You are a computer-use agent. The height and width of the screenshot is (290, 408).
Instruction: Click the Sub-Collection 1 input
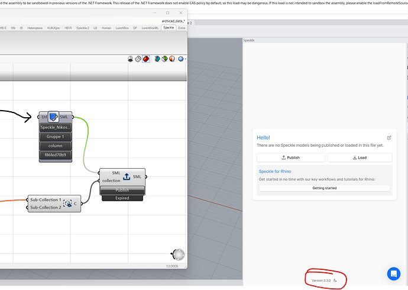pyautogui.click(x=46, y=199)
